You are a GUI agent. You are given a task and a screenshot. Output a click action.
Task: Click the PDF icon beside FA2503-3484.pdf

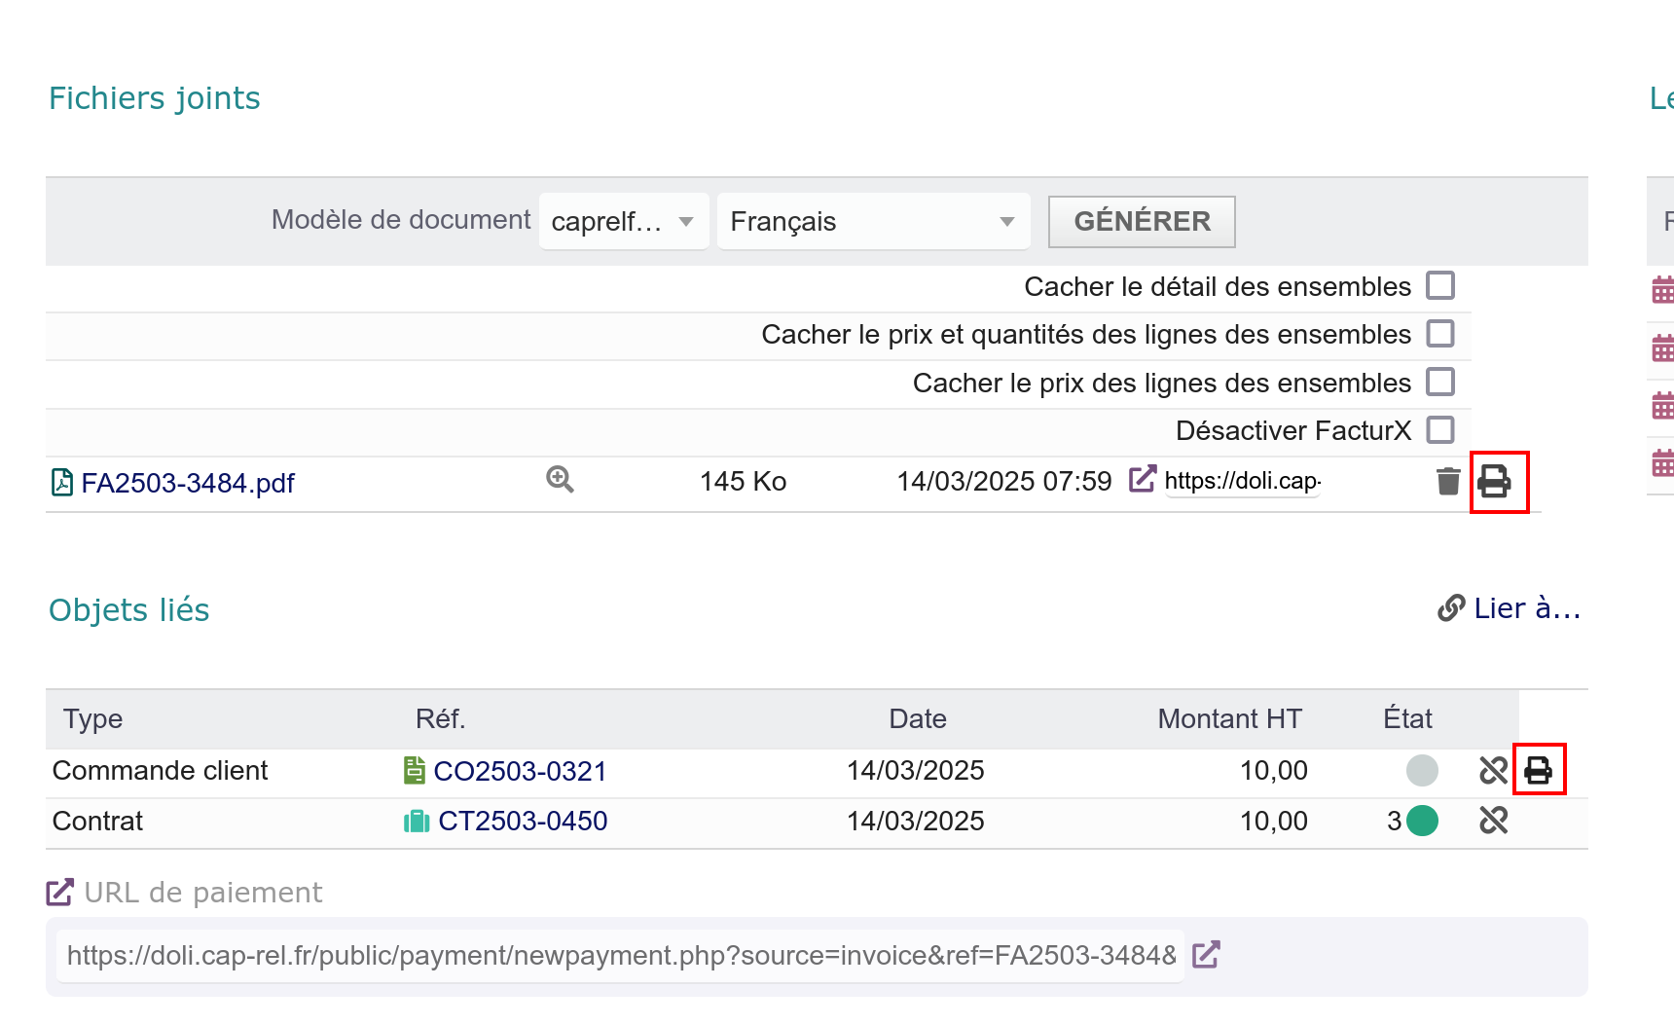coord(61,482)
